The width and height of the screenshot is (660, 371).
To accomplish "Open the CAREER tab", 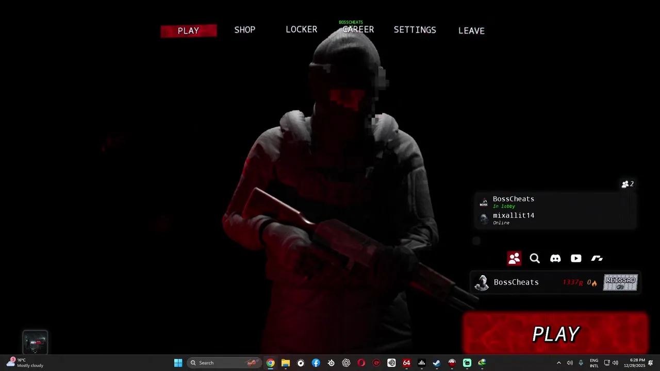I will click(x=358, y=29).
